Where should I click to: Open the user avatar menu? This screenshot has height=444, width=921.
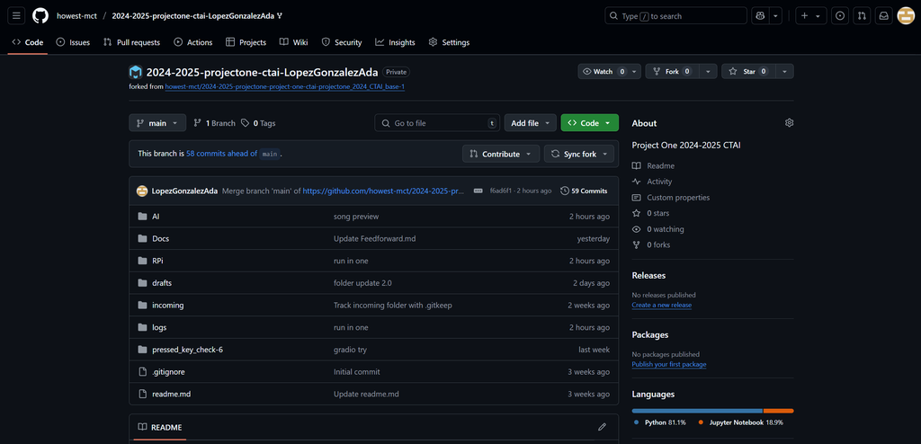906,16
